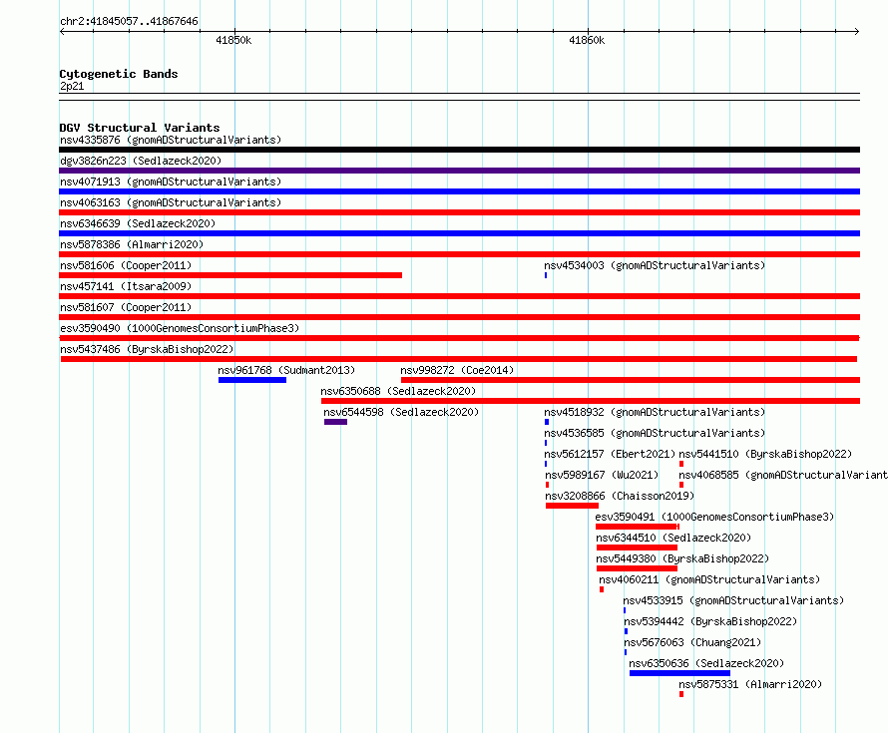Click nsv5437486 ByrskaBishop2022 label
Image resolution: width=888 pixels, height=733 pixels.
(147, 349)
